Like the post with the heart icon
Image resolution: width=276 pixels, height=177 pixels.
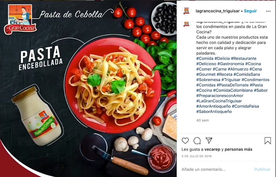(185, 141)
